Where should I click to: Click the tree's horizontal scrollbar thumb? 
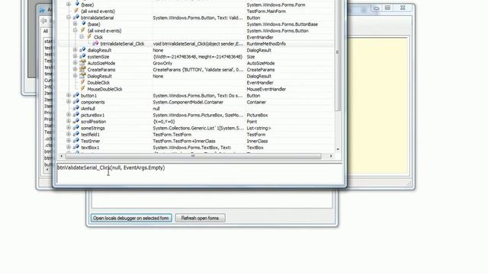[193, 156]
